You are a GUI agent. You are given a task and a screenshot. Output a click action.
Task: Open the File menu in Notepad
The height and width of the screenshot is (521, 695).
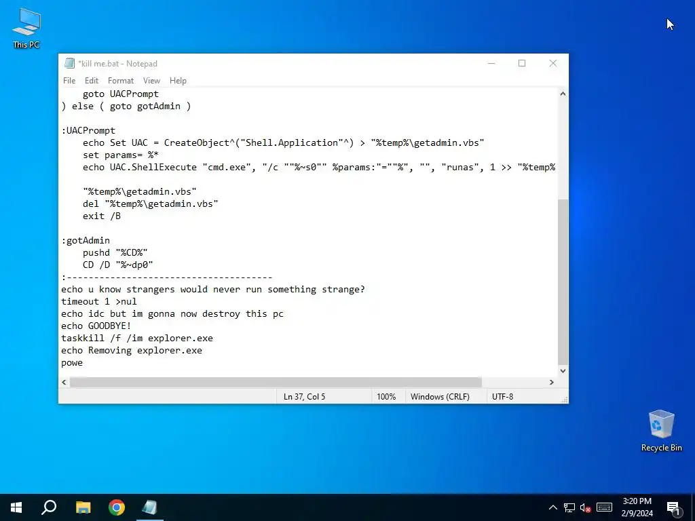click(69, 81)
